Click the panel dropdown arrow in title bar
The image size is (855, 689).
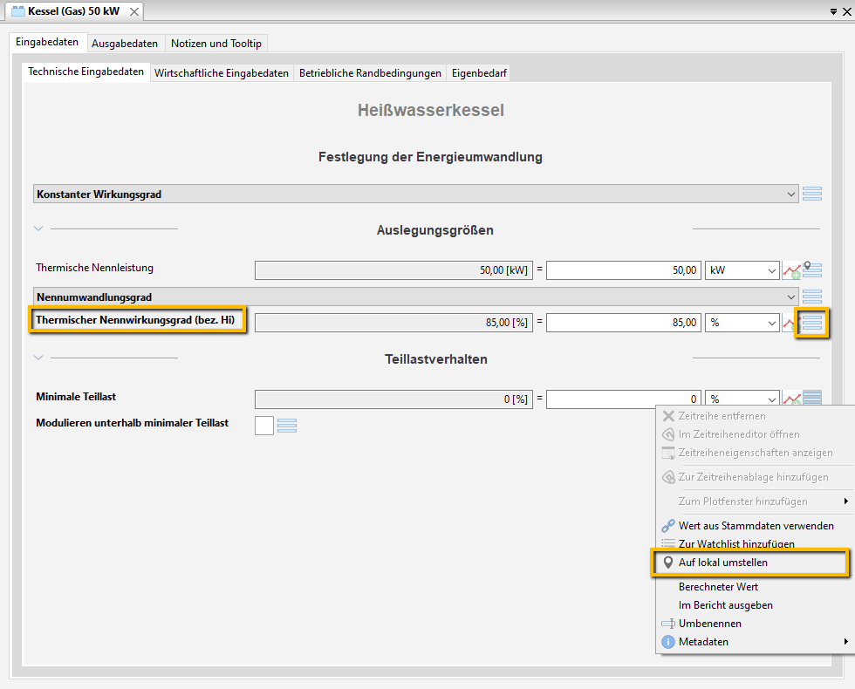pyautogui.click(x=834, y=11)
